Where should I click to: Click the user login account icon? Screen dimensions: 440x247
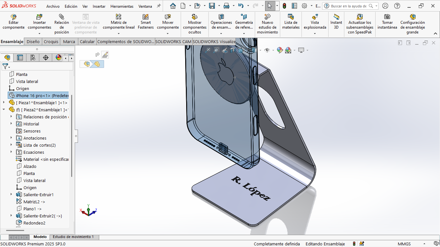click(385, 6)
